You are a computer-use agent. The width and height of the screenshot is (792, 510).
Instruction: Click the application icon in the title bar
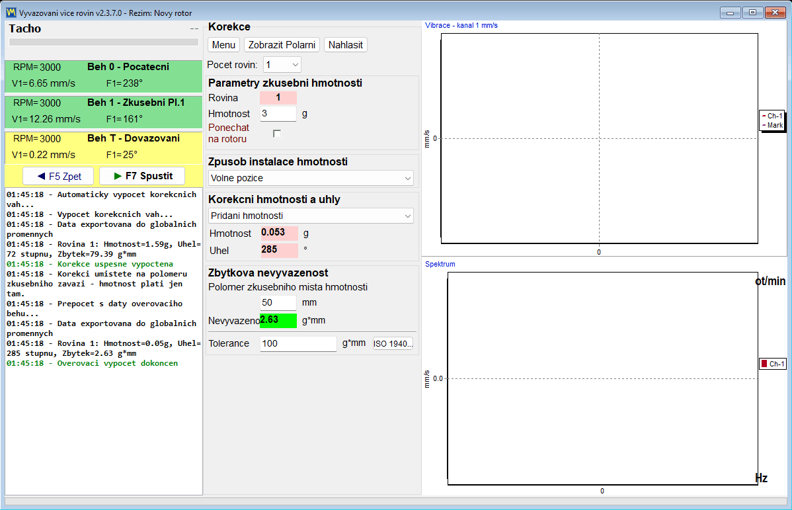pos(11,13)
